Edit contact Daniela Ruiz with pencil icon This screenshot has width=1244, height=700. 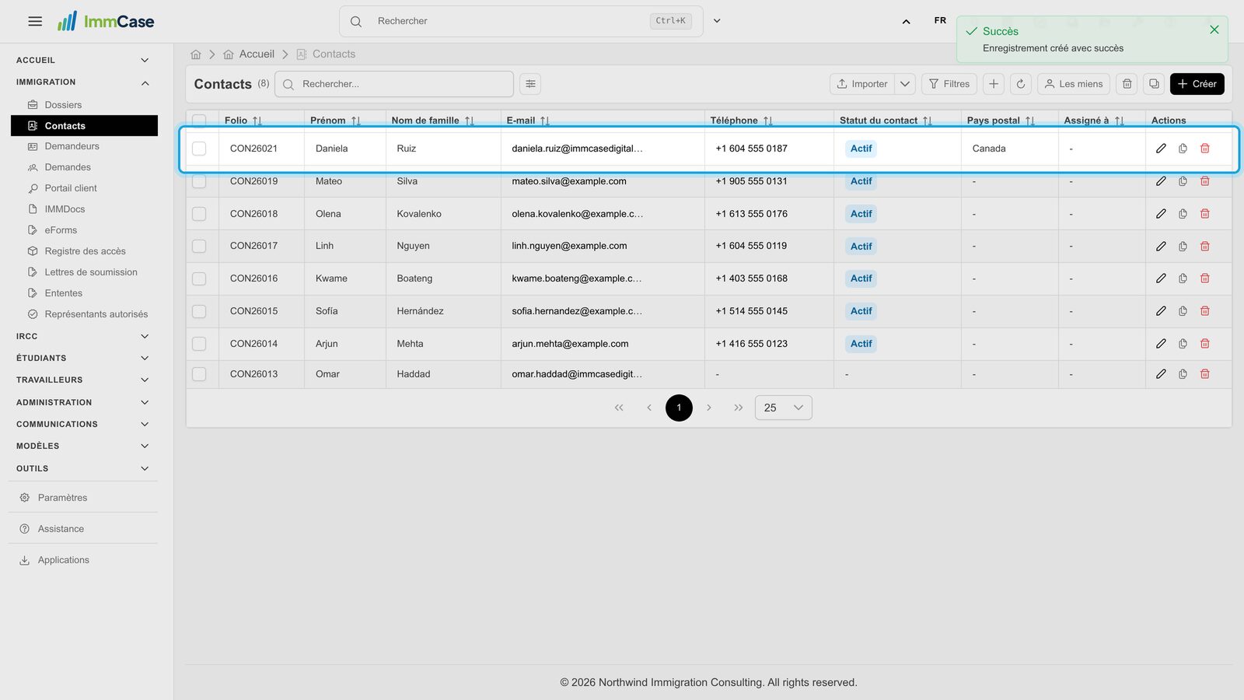pos(1161,149)
